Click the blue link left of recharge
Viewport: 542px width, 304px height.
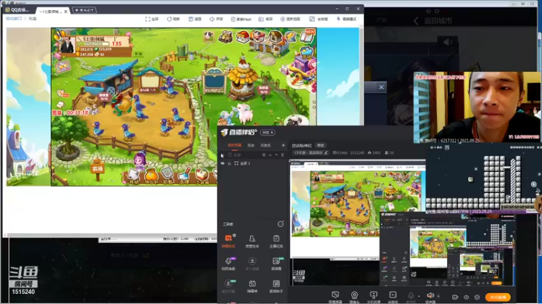pyautogui.click(x=14, y=19)
